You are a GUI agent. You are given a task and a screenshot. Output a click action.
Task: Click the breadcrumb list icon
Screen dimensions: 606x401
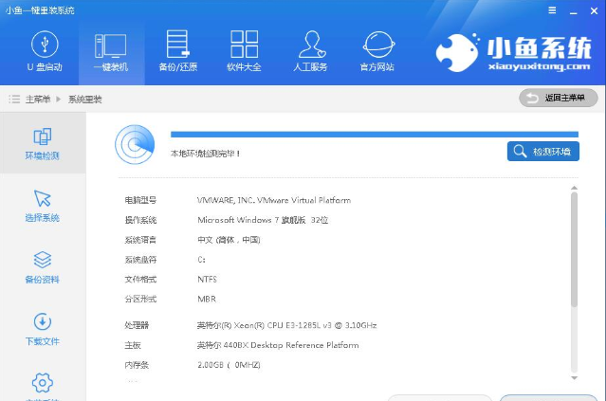pyautogui.click(x=14, y=100)
